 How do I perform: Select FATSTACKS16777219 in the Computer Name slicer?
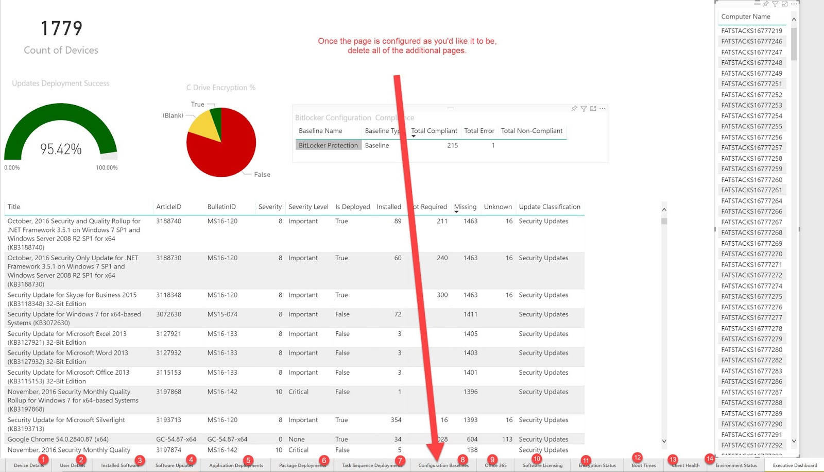tap(751, 30)
